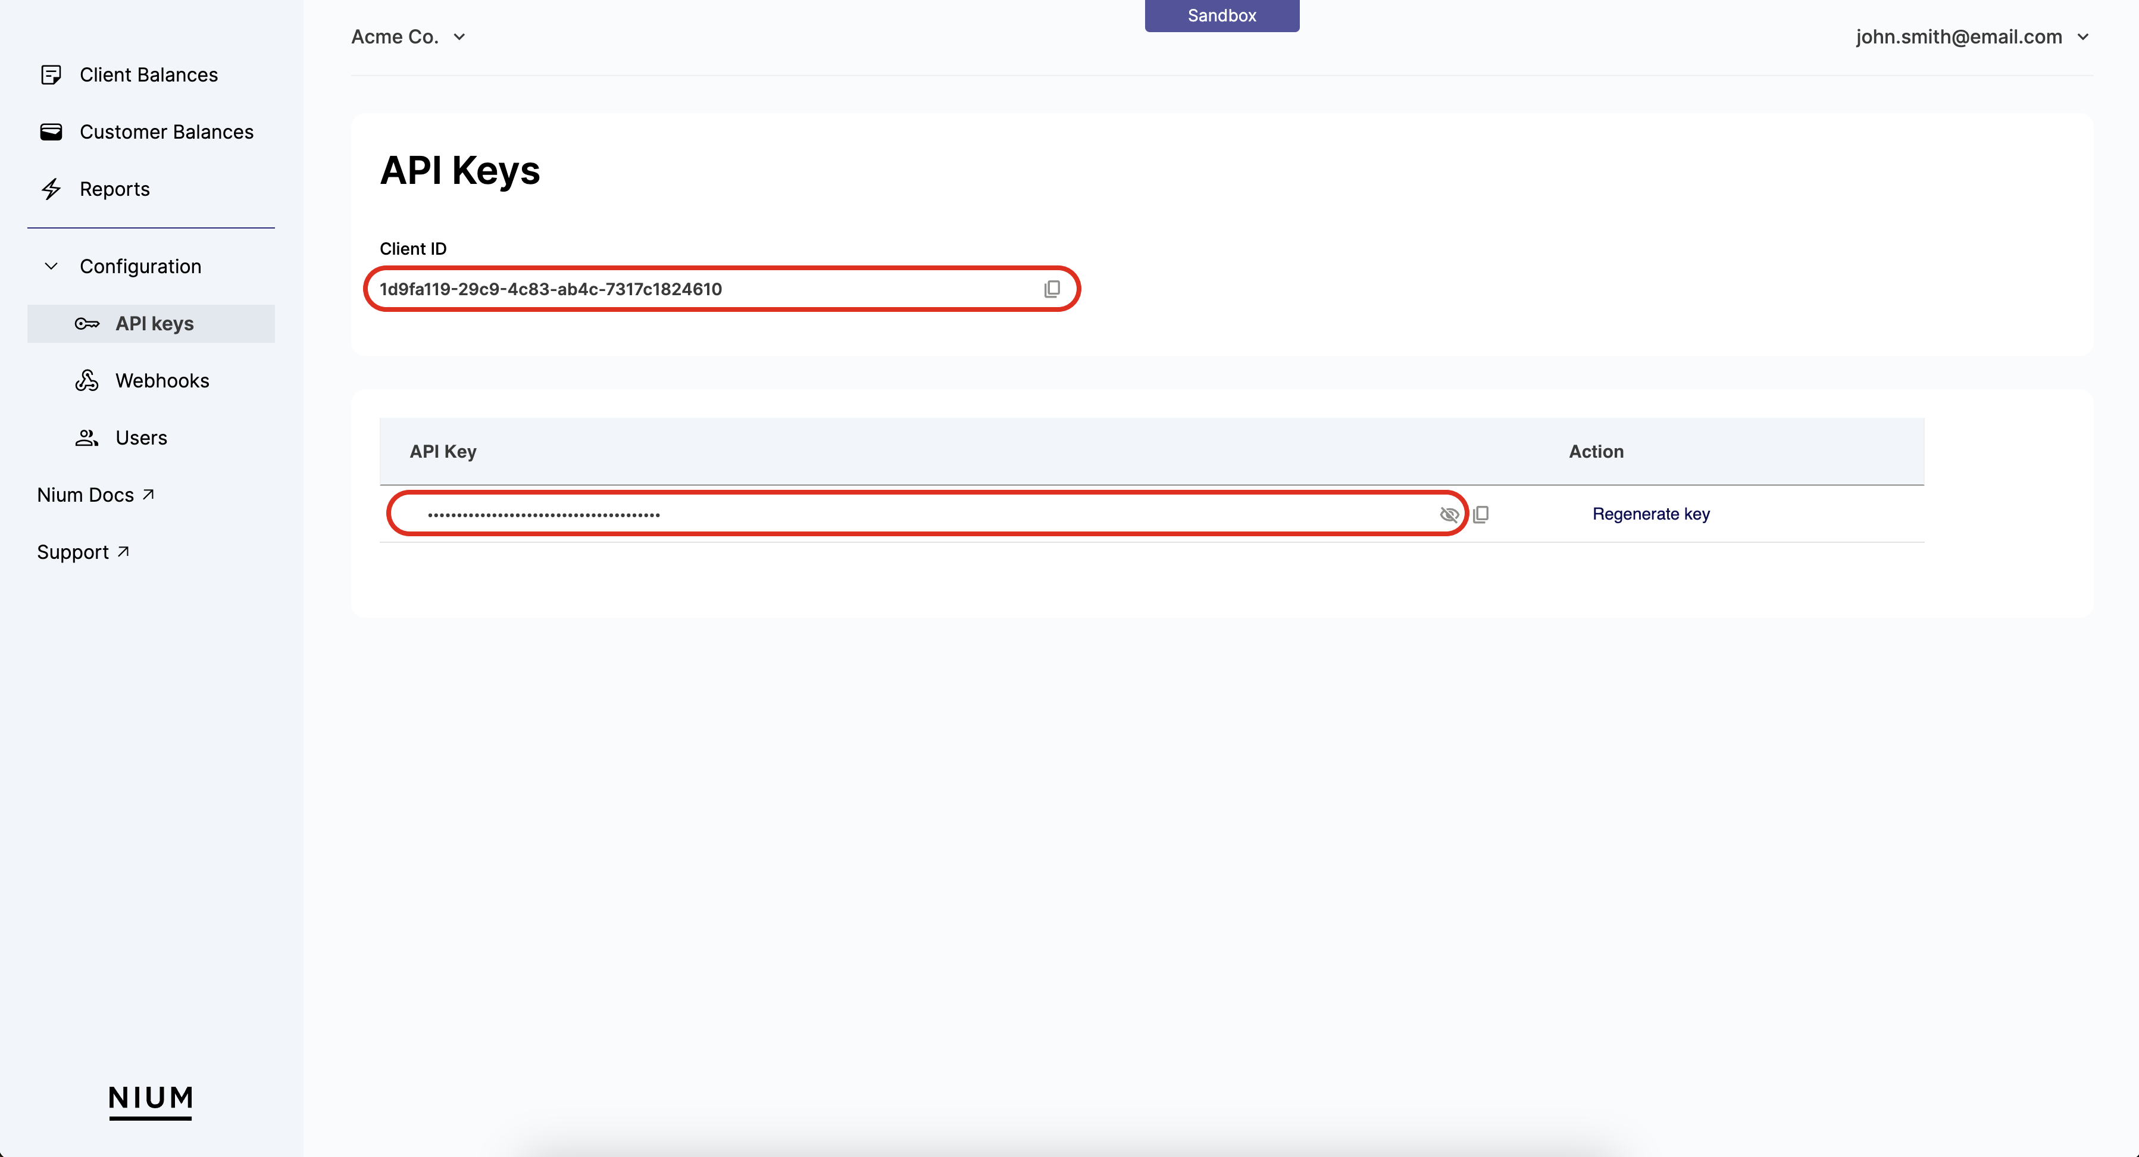
Task: Select the Client Balances note icon
Action: point(52,74)
